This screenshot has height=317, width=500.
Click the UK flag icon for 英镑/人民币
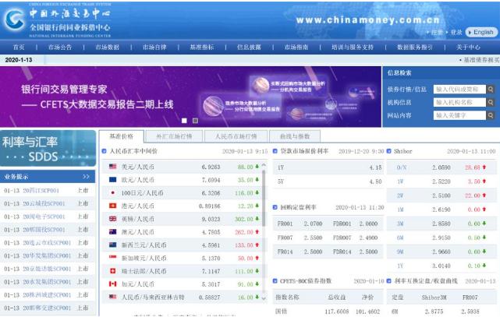pyautogui.click(x=112, y=219)
